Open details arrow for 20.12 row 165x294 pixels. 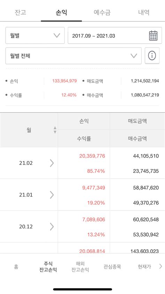pos(52,227)
